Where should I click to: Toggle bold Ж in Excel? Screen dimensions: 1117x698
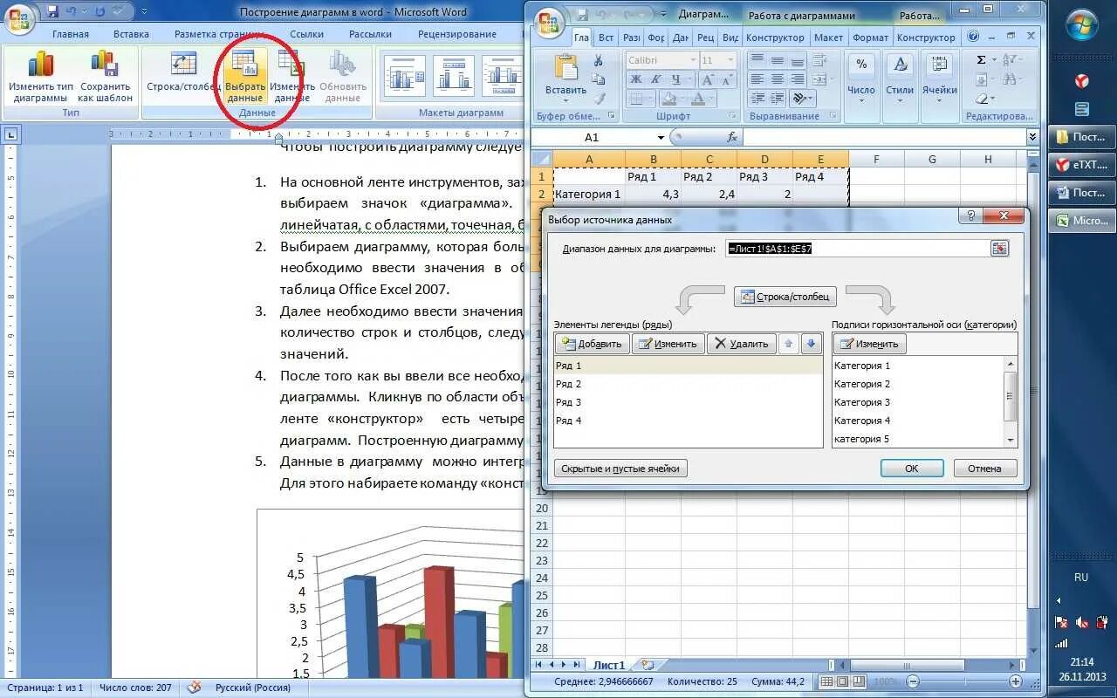[x=635, y=79]
